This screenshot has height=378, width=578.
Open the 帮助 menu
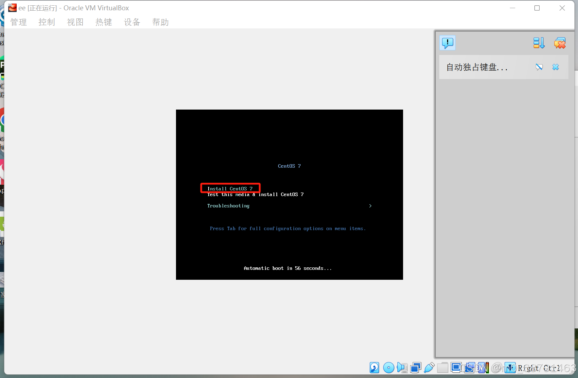pyautogui.click(x=160, y=22)
